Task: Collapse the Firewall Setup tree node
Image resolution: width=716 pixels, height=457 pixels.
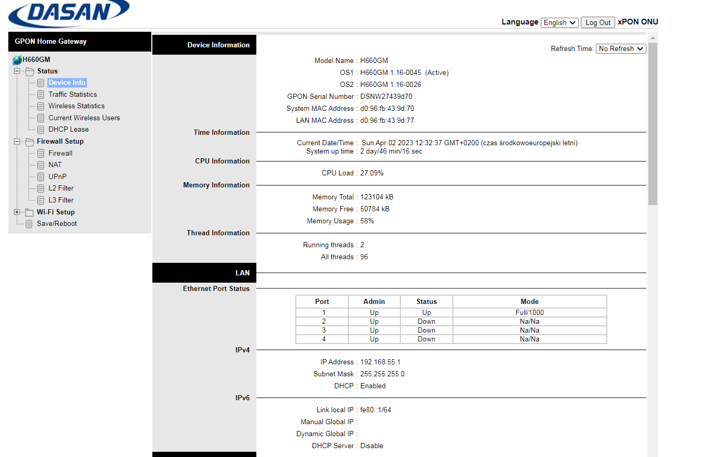Action: pos(17,142)
